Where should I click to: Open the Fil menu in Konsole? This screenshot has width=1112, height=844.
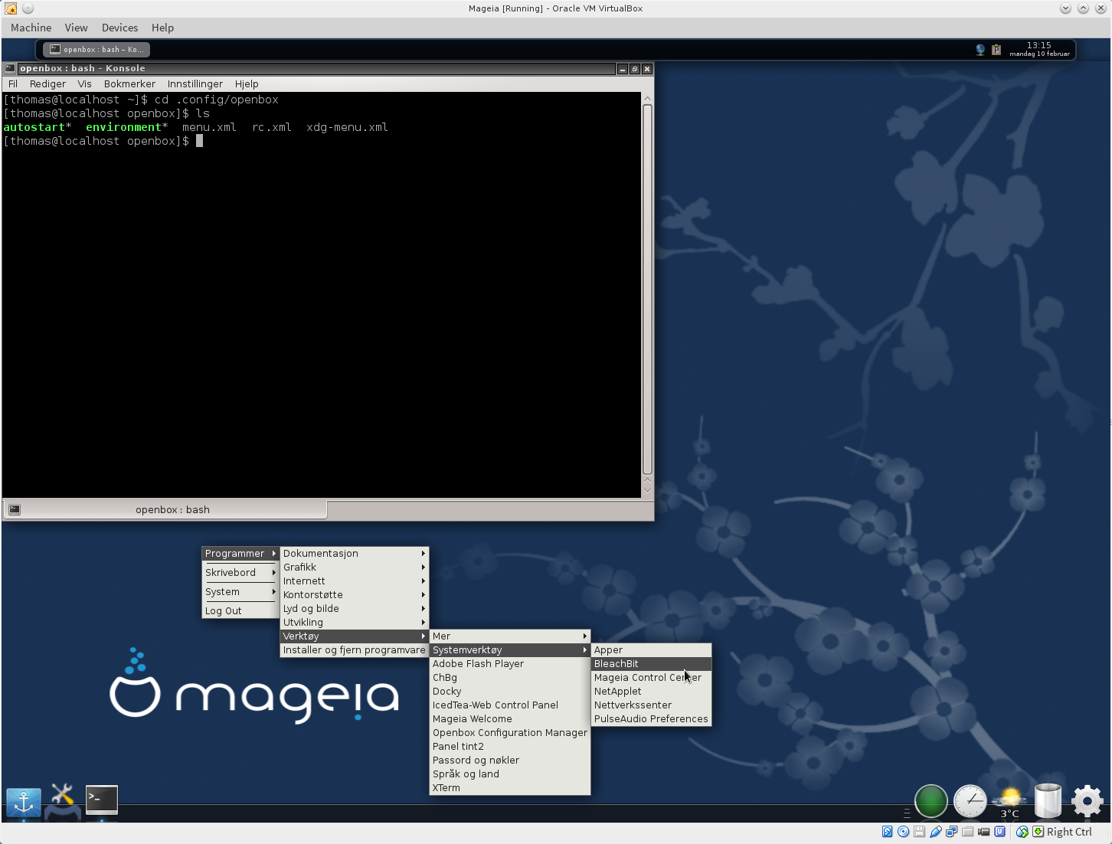click(13, 83)
